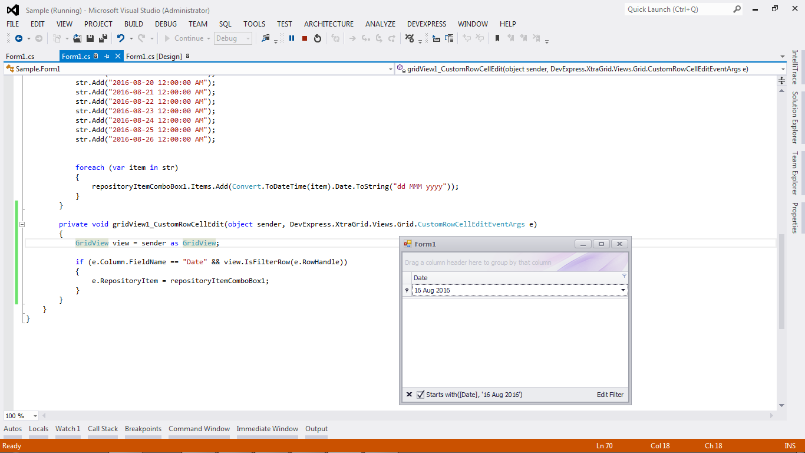This screenshot has width=805, height=453.
Task: Pin the active Form1.cs tab
Action: [x=107, y=56]
